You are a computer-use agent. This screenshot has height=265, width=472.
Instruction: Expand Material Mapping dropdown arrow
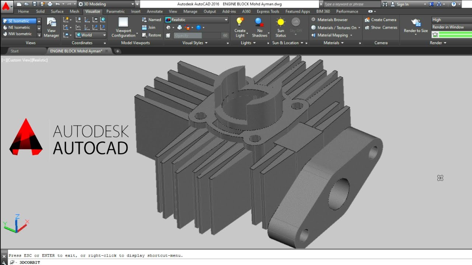351,35
